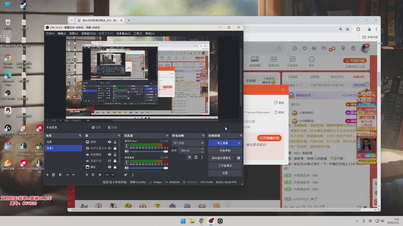Move scene up in Scenes dock

68,175
